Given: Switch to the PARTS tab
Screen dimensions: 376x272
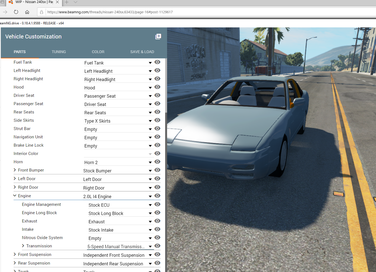Looking at the screenshot, I should point(20,52).
